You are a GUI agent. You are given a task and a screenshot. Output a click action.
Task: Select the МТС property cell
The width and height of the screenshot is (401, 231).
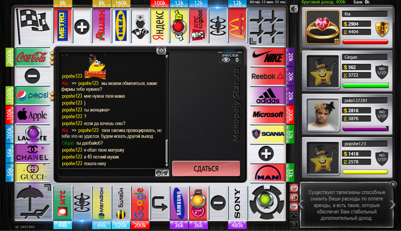[x=63, y=203]
